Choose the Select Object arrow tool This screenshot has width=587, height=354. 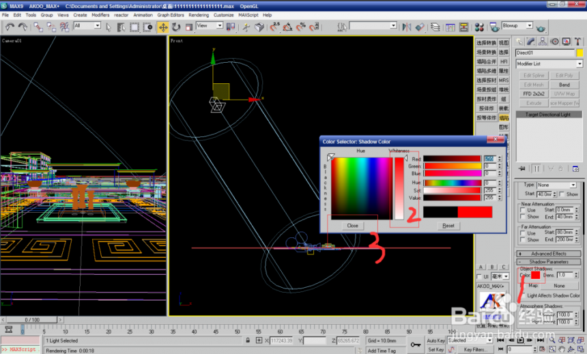pos(109,27)
